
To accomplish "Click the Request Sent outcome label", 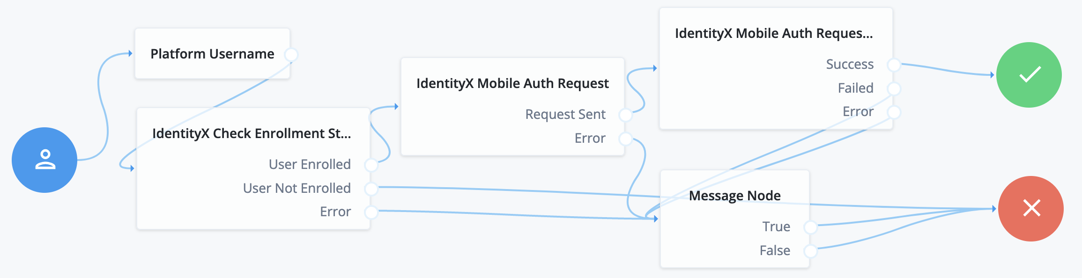I will 565,114.
